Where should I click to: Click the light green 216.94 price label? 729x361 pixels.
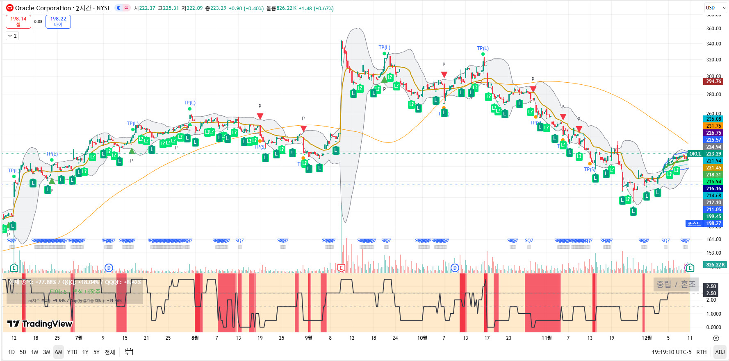[x=713, y=182]
